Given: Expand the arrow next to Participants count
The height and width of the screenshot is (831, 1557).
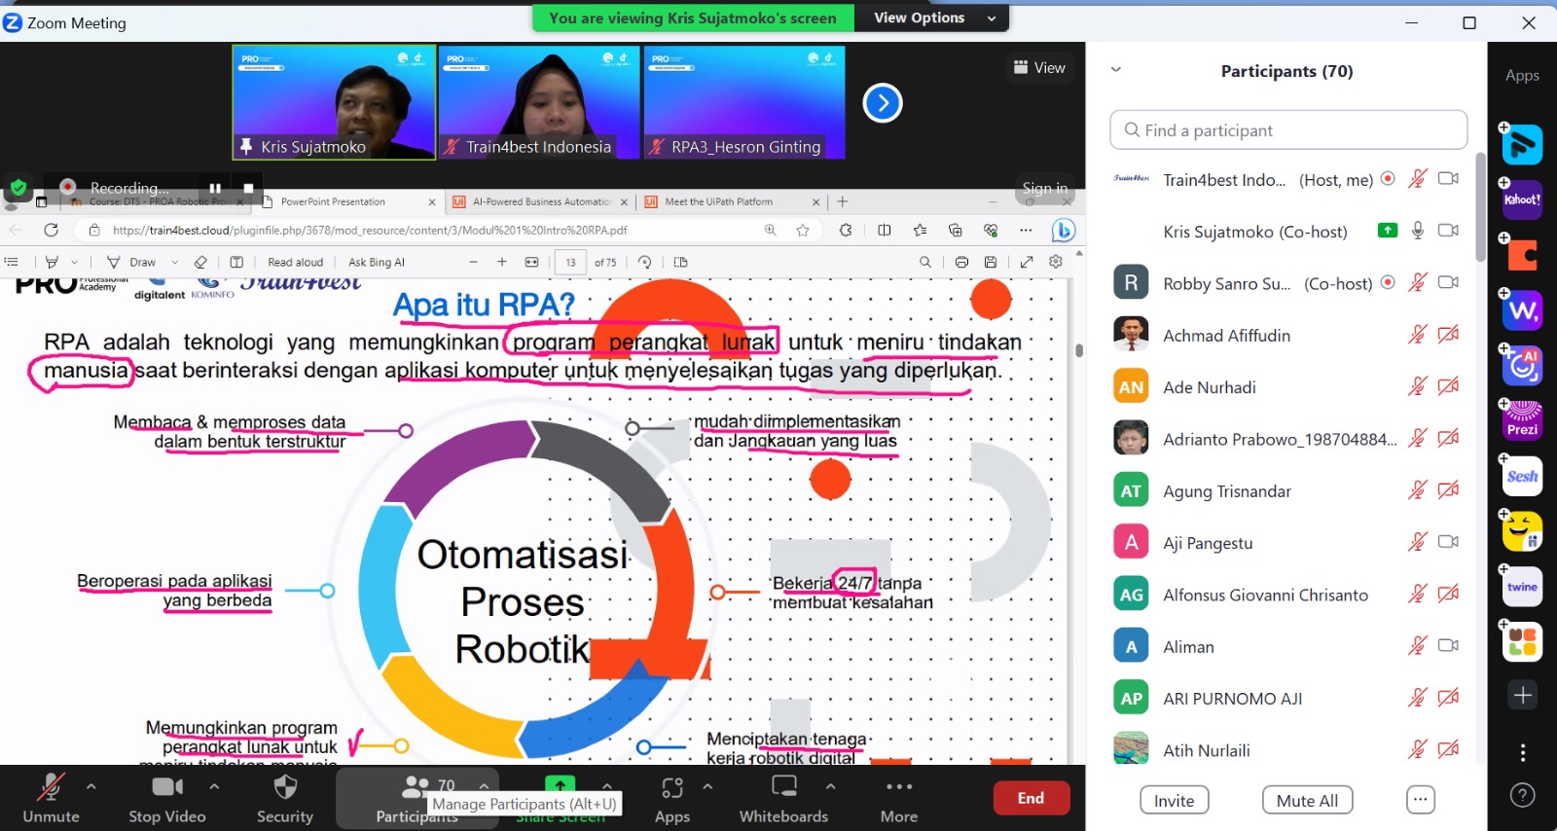Looking at the screenshot, I should (484, 785).
